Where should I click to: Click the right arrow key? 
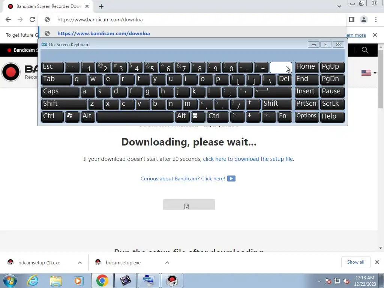point(268,117)
